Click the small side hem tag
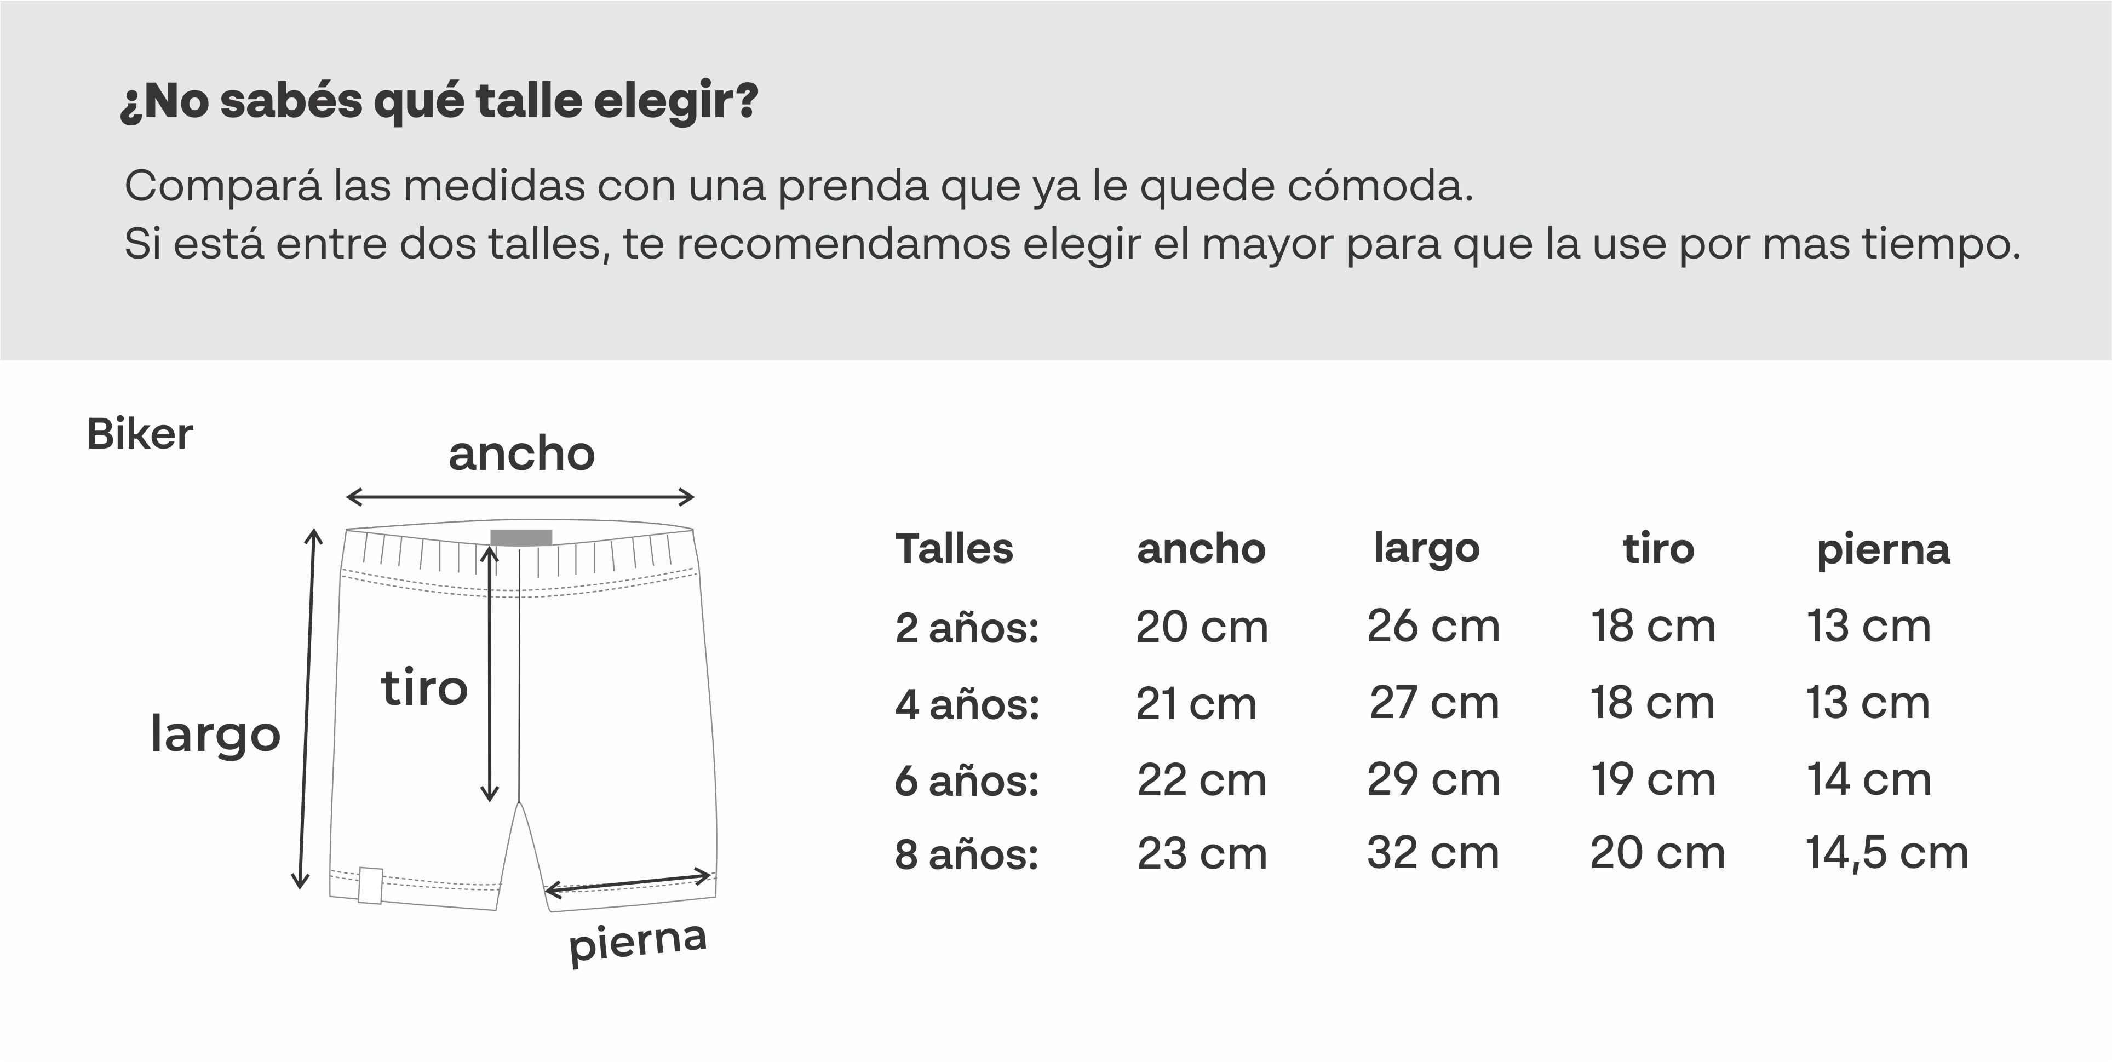Viewport: 2112px width, 1062px height. [371, 886]
